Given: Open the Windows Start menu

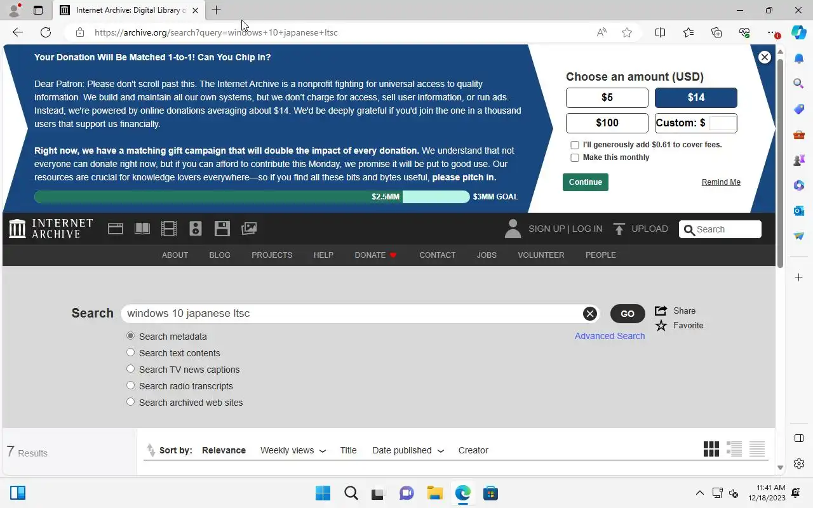Looking at the screenshot, I should tap(323, 493).
